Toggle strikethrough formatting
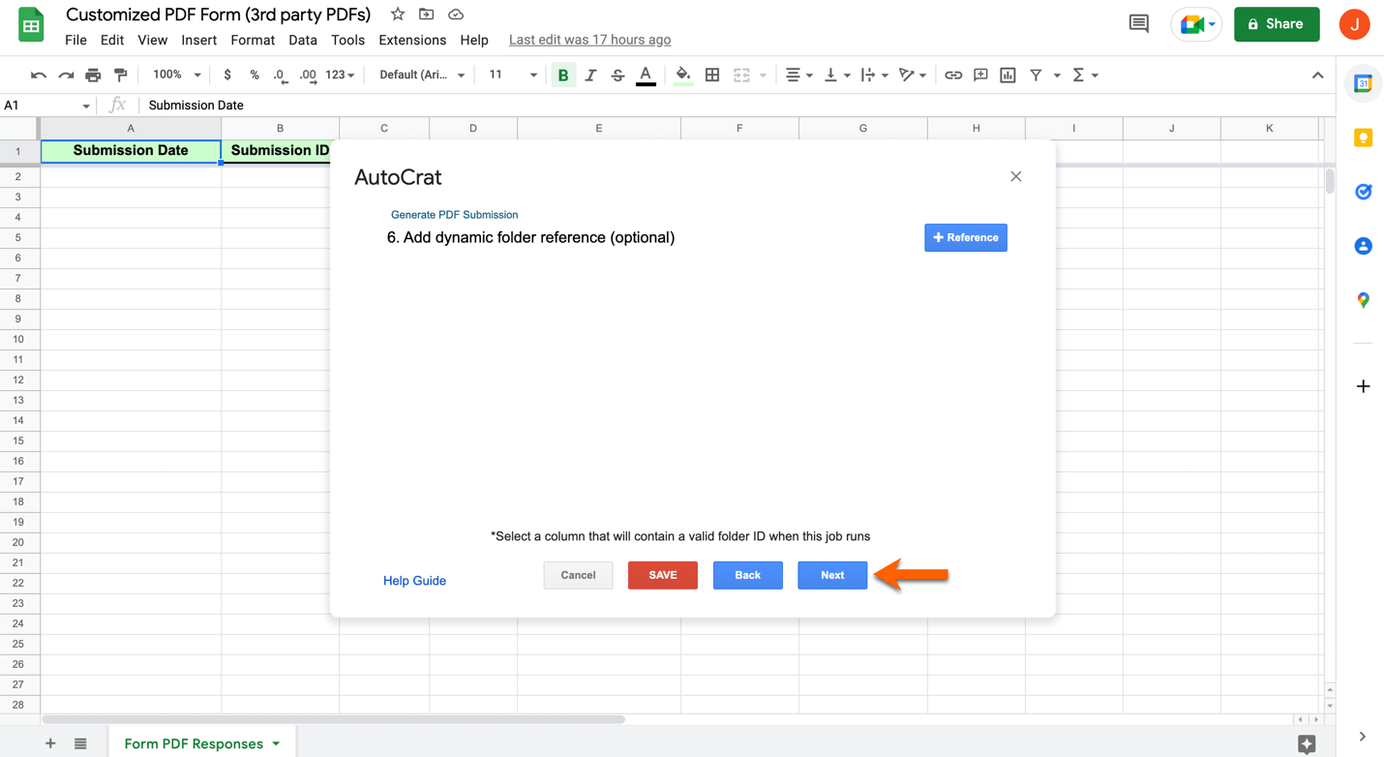The height and width of the screenshot is (757, 1384). [x=617, y=75]
